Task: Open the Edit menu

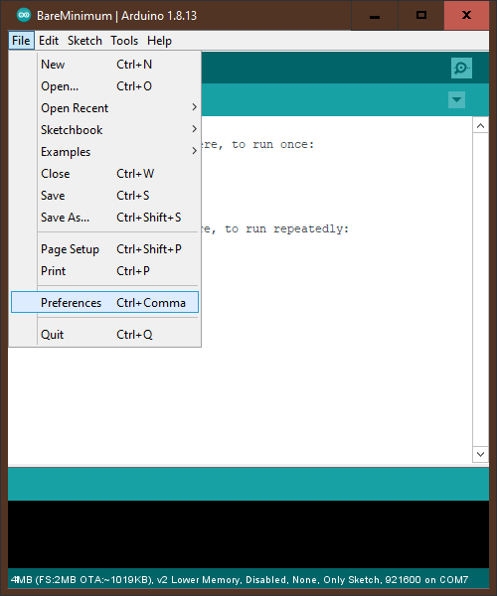Action: [49, 41]
